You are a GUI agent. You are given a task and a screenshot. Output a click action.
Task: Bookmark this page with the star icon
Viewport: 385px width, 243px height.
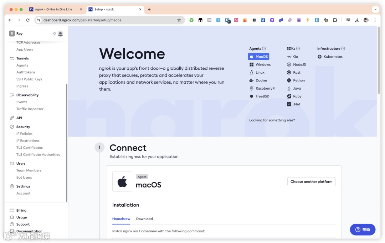179,20
